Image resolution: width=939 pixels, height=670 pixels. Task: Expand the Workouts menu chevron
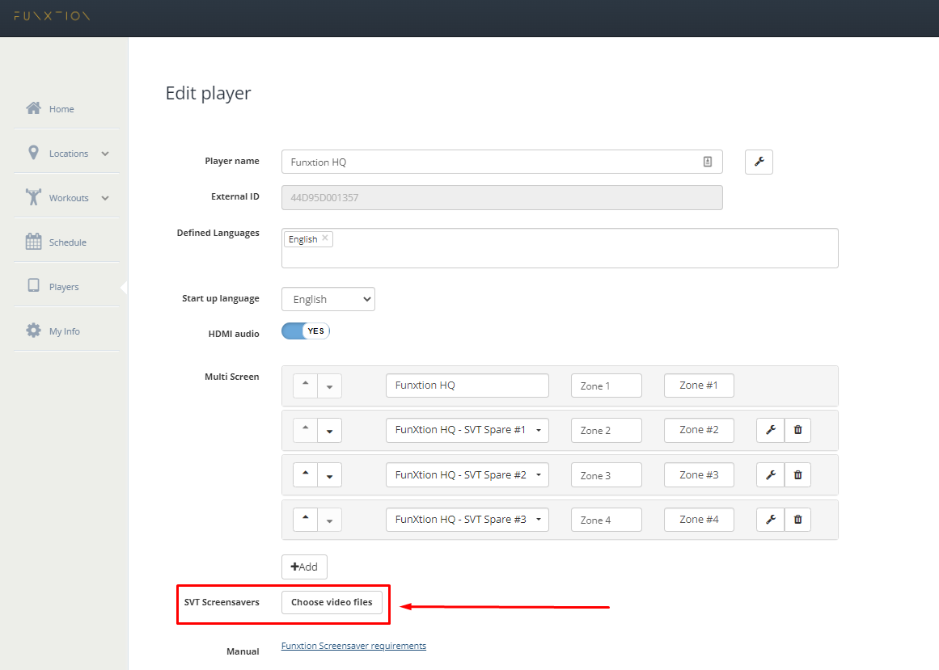(105, 198)
